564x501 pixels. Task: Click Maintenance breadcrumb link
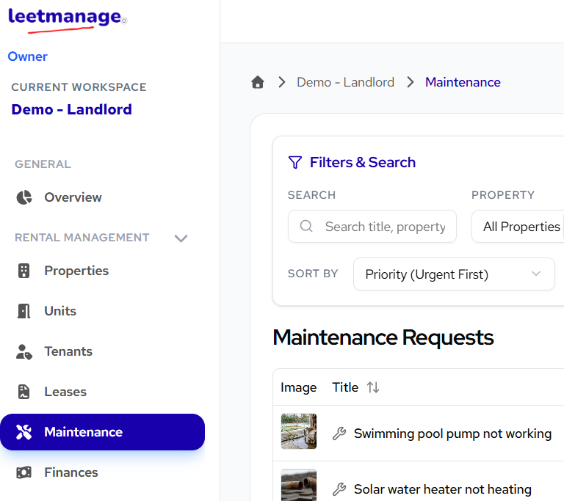(x=463, y=82)
